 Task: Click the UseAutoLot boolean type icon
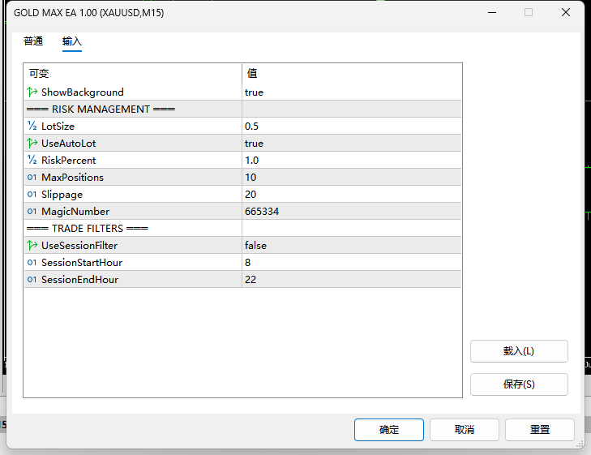(x=32, y=144)
